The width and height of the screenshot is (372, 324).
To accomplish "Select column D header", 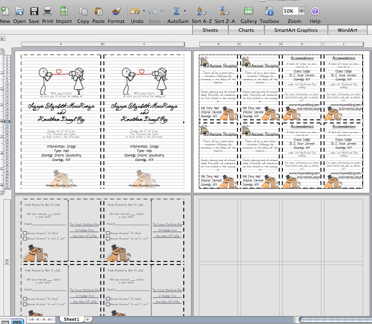I will pos(218,44).
